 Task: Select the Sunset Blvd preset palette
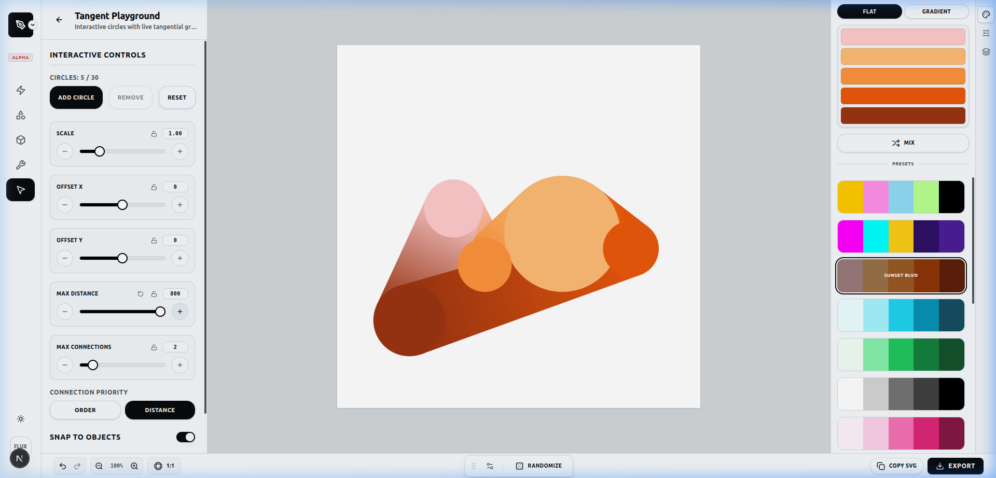point(901,276)
